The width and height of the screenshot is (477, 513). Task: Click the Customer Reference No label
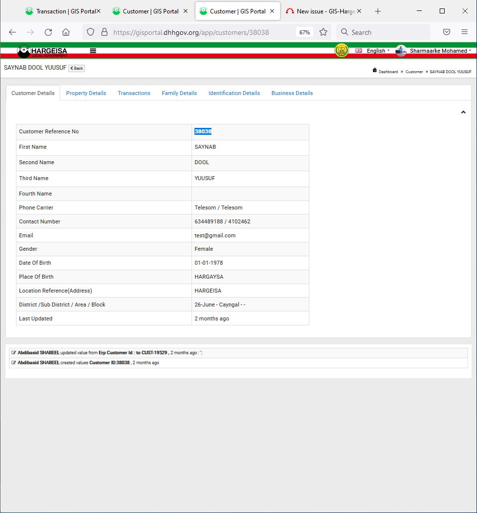49,131
